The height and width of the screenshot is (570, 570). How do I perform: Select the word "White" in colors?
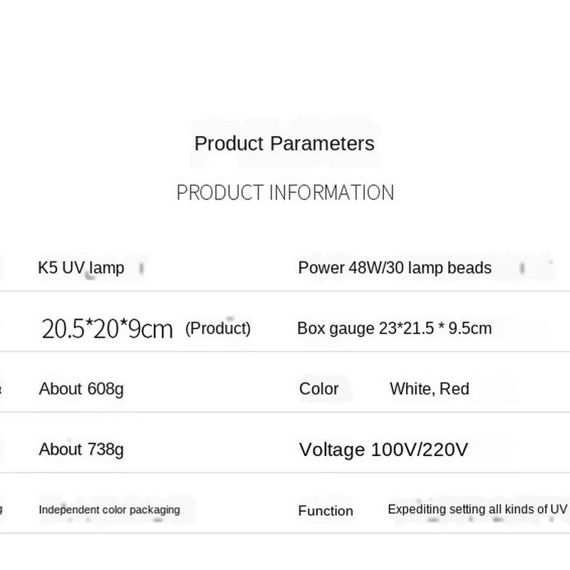pyautogui.click(x=411, y=389)
